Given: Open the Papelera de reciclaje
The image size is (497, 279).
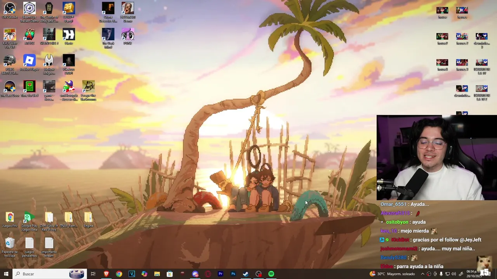Looking at the screenshot, I should (x=10, y=248).
